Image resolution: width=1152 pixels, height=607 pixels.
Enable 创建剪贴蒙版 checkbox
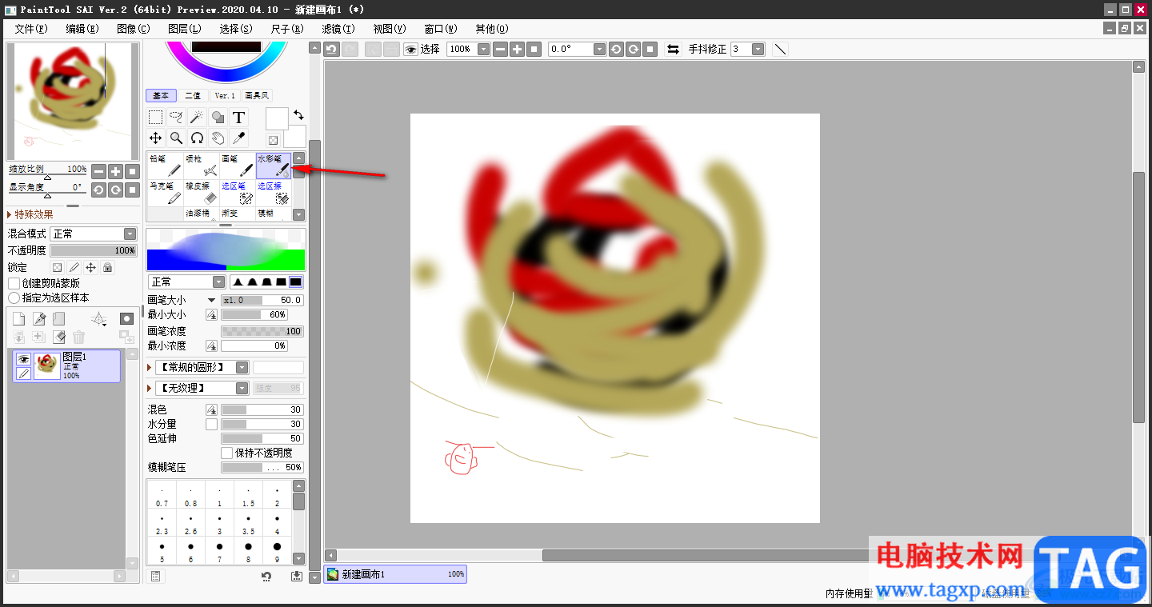coord(14,283)
